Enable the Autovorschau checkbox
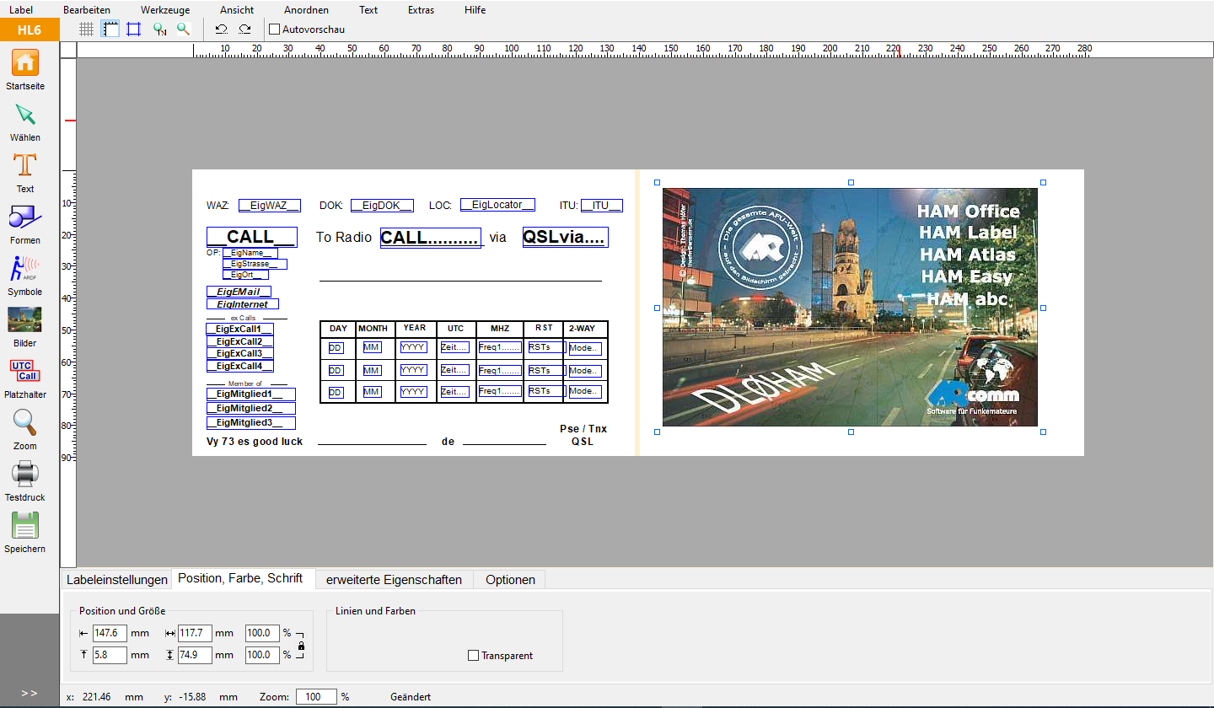The image size is (1214, 708). tap(274, 29)
